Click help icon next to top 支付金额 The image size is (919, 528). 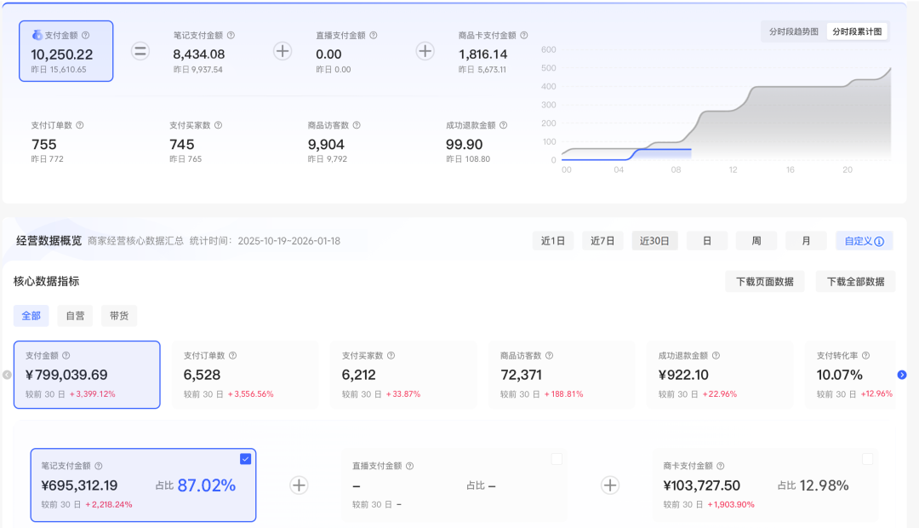85,35
